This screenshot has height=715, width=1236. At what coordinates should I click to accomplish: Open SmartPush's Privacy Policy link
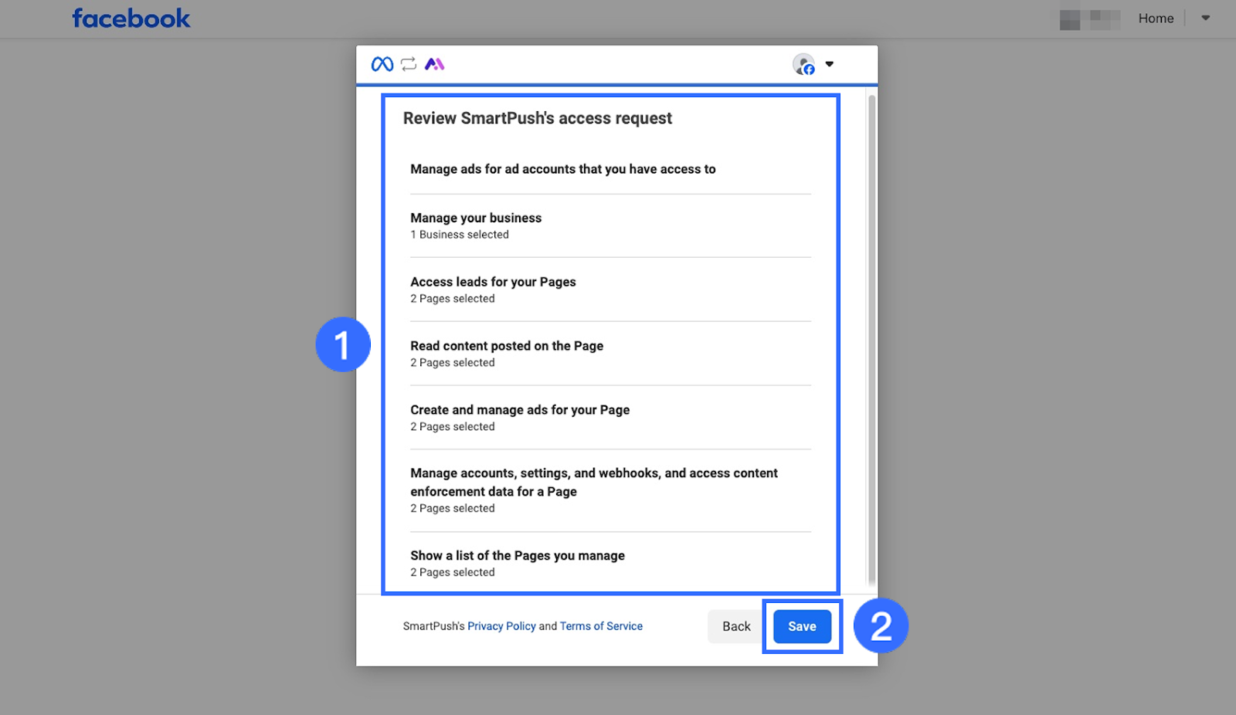(x=501, y=626)
